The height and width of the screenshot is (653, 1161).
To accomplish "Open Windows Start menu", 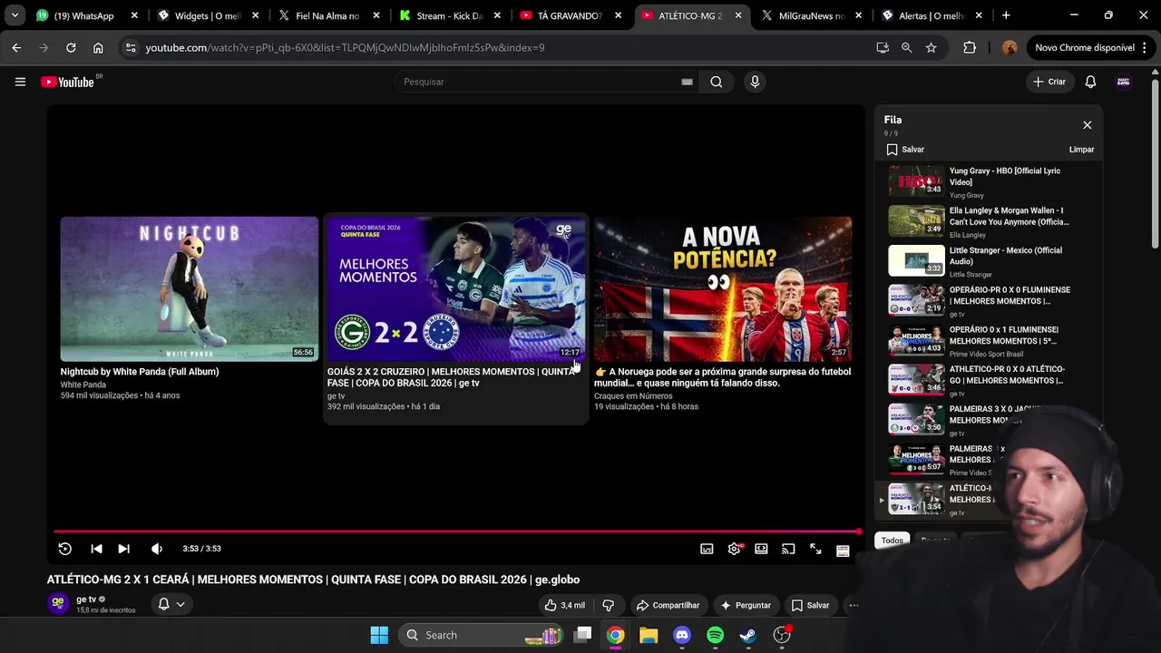I will point(379,635).
